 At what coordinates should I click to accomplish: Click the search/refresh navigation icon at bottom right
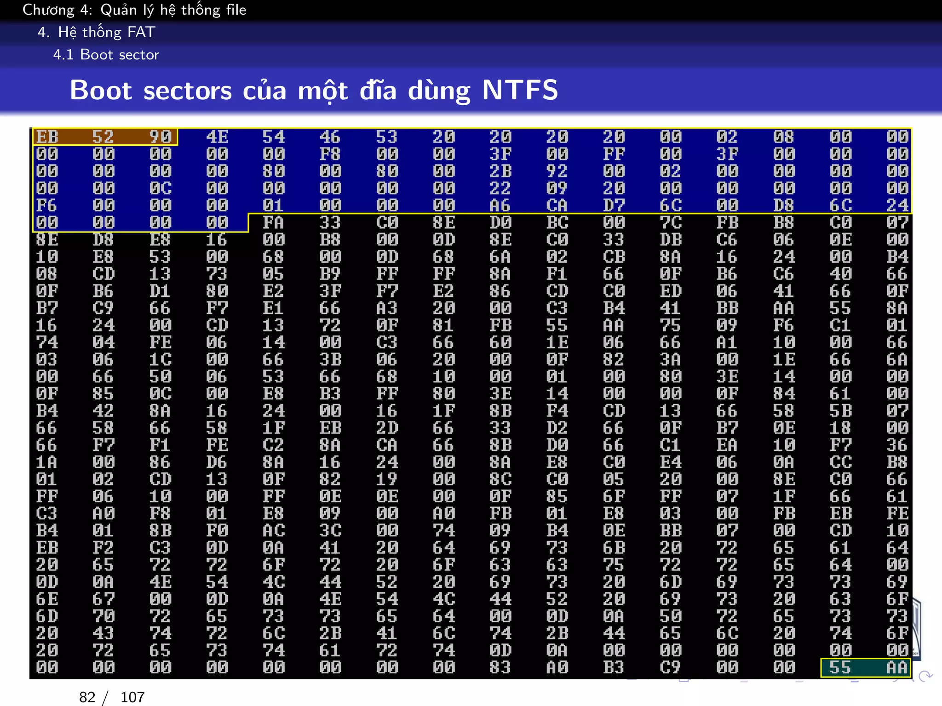click(925, 676)
